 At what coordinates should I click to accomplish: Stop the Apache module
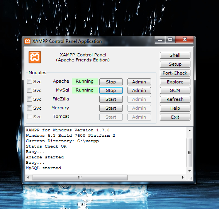point(111,82)
